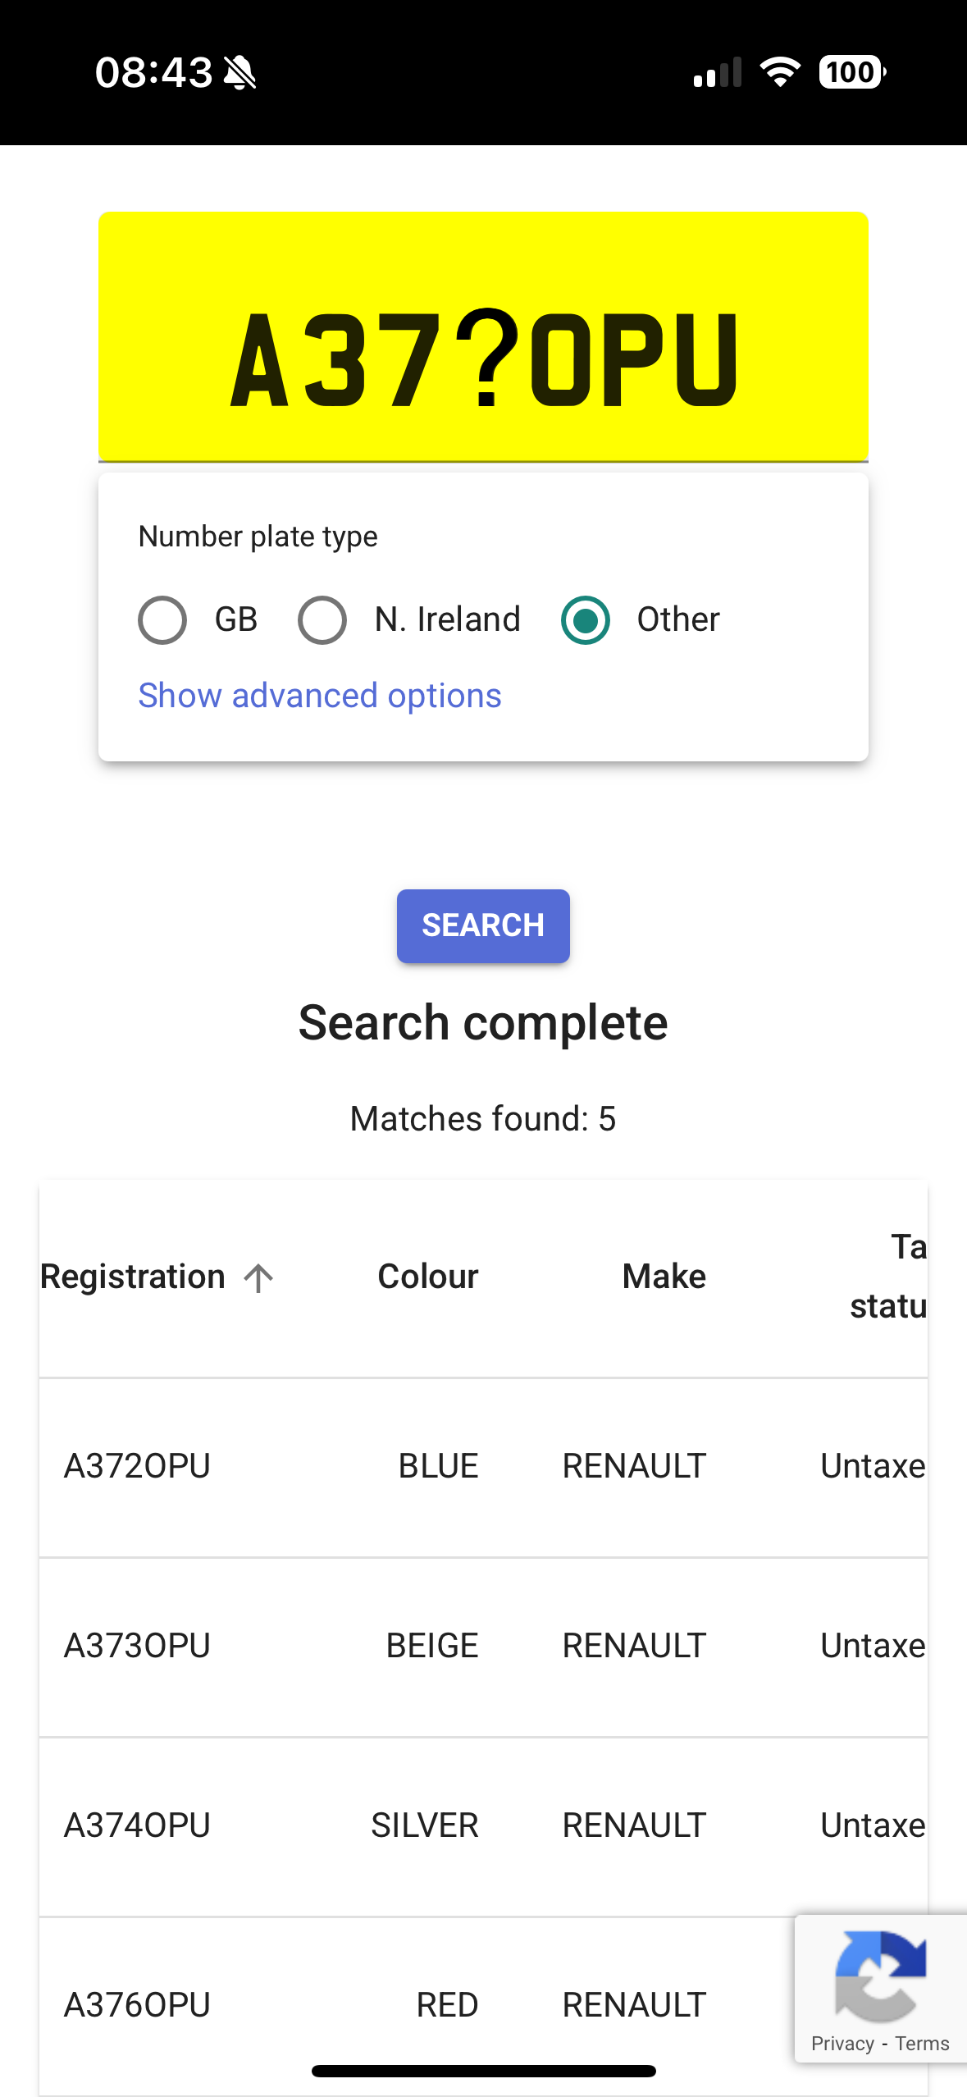Screen dimensions: 967x2097
Task: Sort results by Make column
Action: coord(664,1277)
